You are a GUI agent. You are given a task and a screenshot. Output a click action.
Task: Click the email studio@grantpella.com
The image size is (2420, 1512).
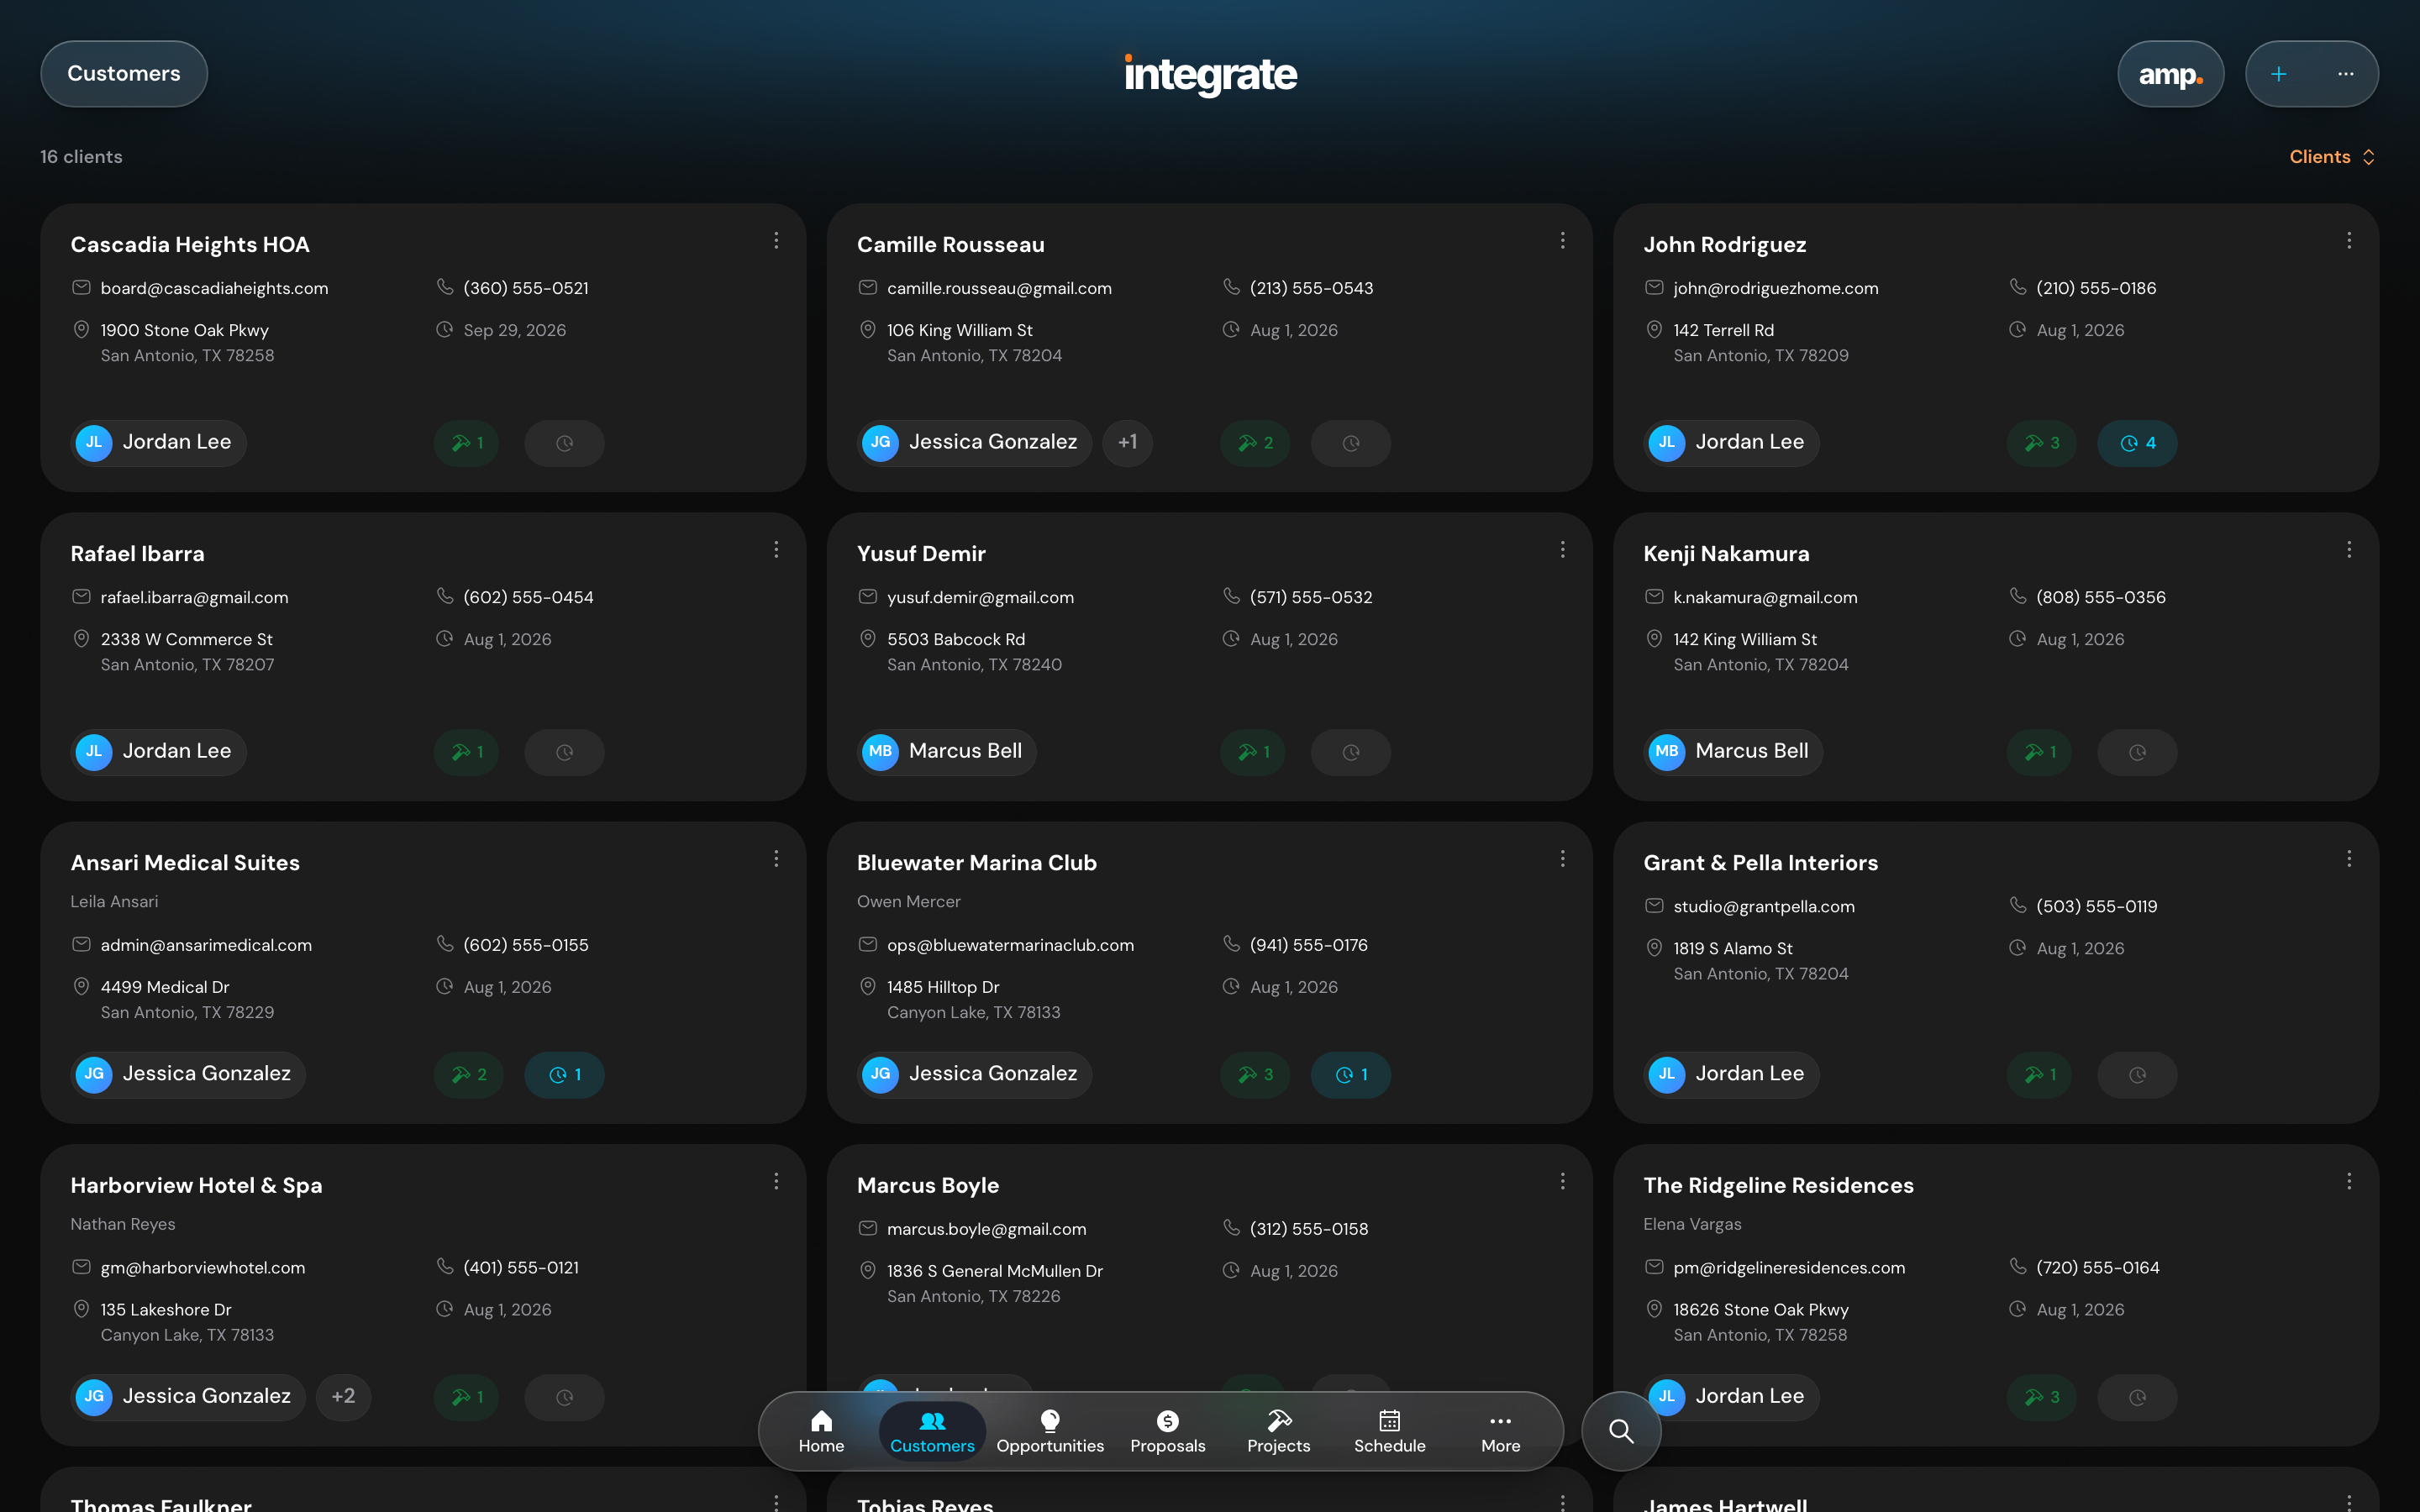coord(1763,907)
